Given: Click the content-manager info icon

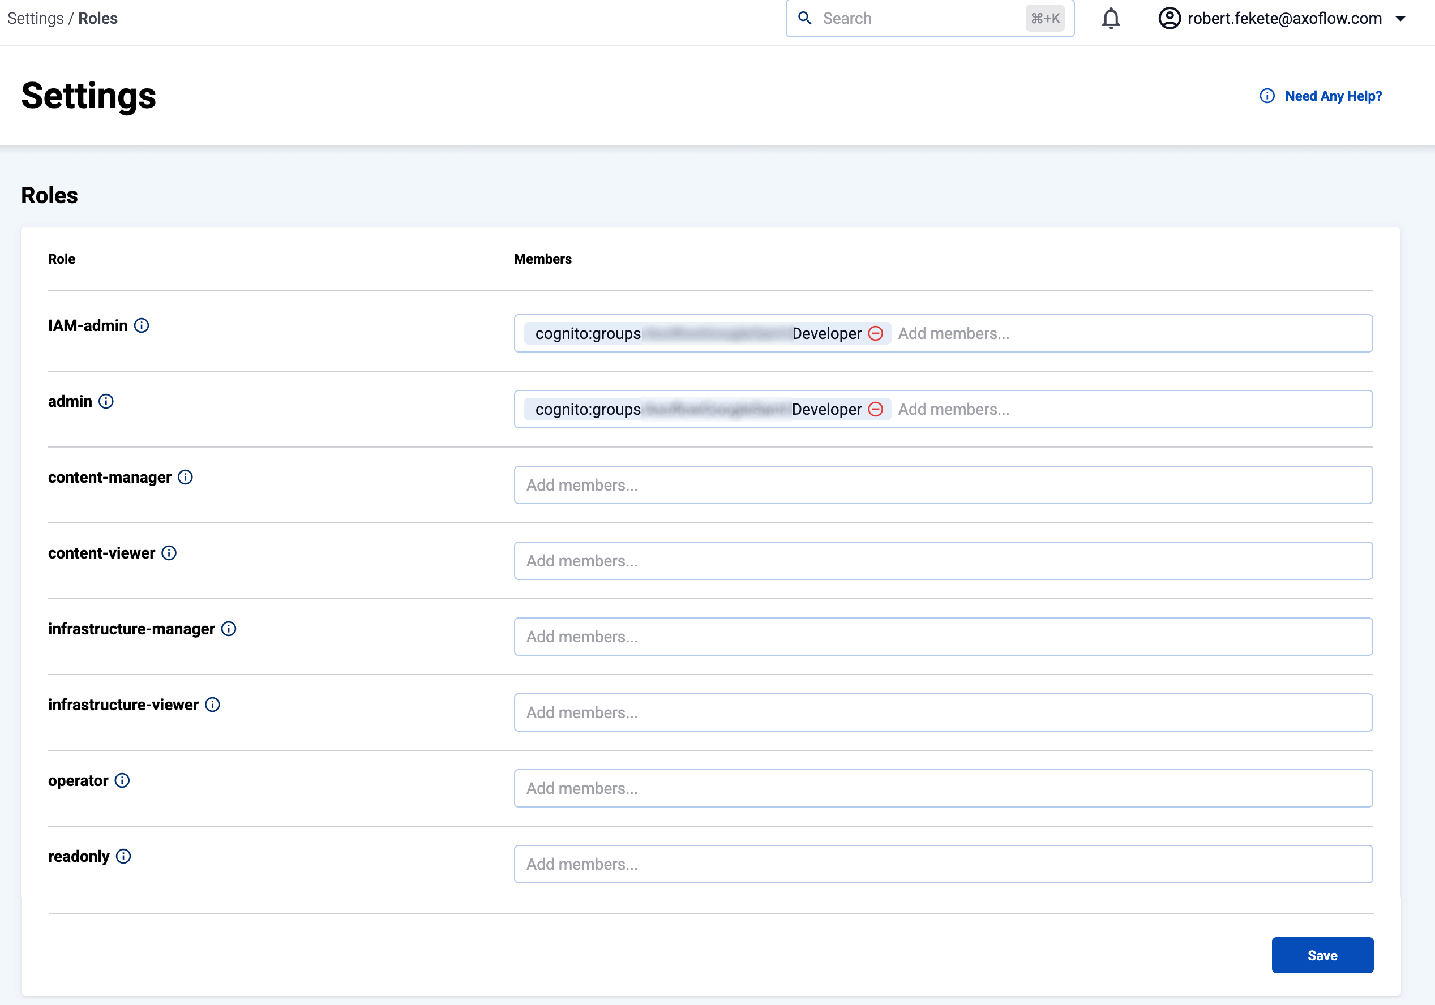Looking at the screenshot, I should click(185, 477).
